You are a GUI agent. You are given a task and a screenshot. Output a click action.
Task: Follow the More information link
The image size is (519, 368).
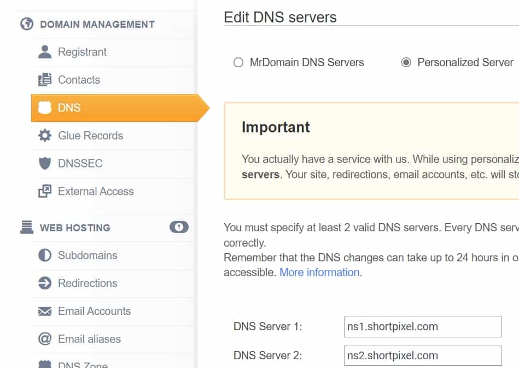[319, 272]
